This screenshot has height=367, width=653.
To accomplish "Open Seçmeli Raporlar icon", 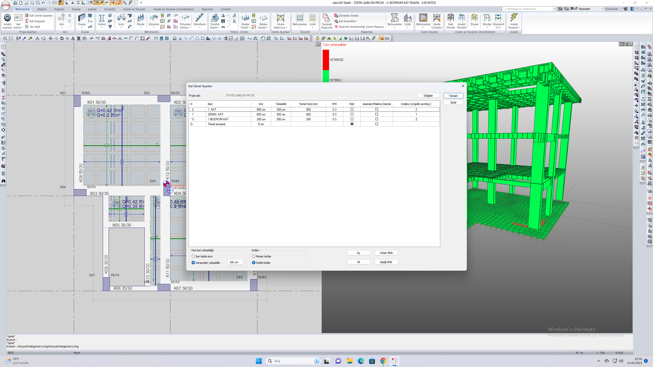I will (327, 21).
